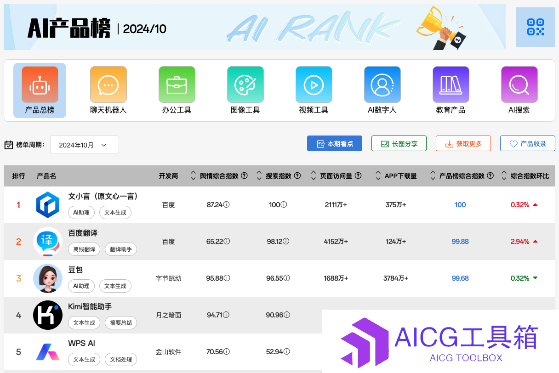Select the 视频工具 play icon
This screenshot has height=373, width=559.
[x=314, y=85]
